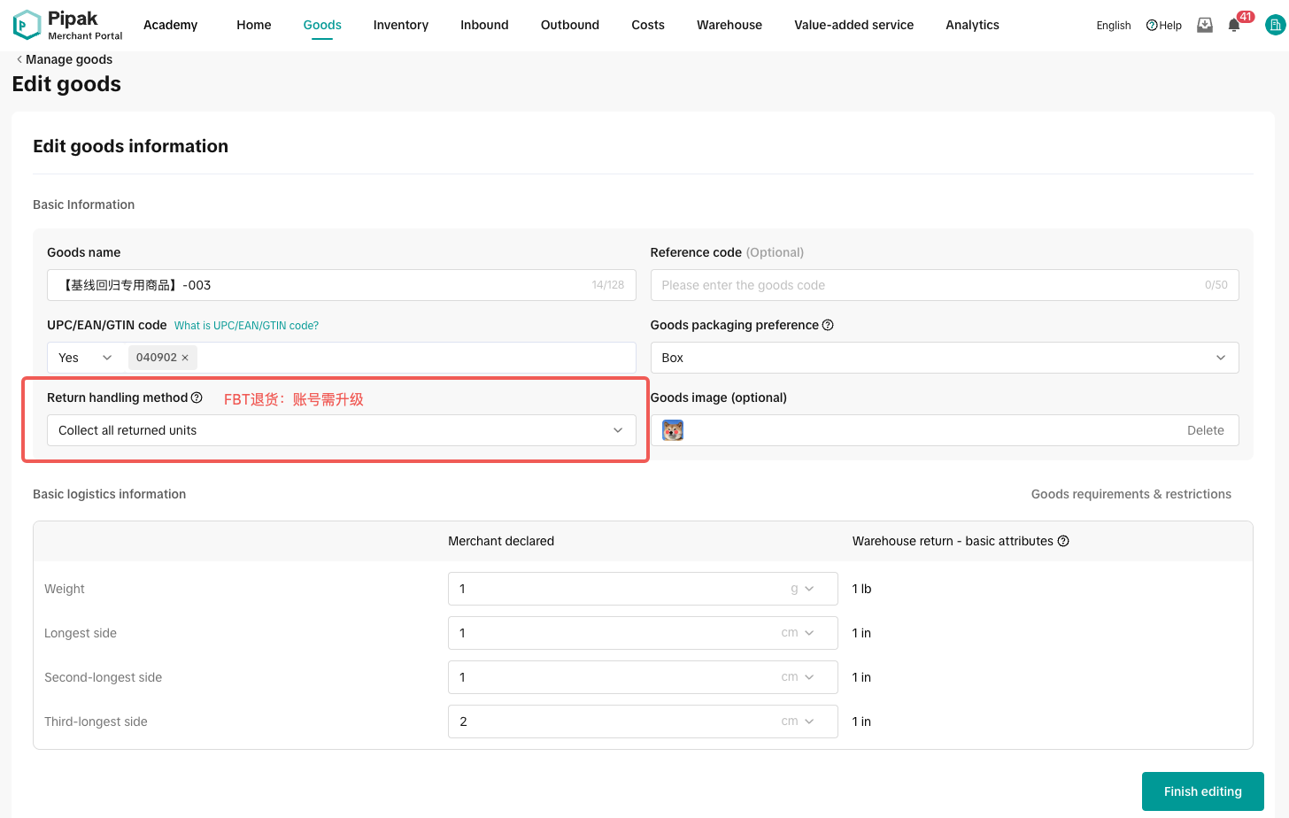
Task: Open the user account avatar icon
Action: pos(1275,26)
